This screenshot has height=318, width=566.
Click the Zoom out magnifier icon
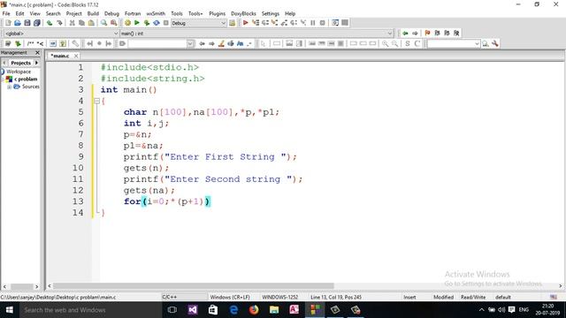395,43
